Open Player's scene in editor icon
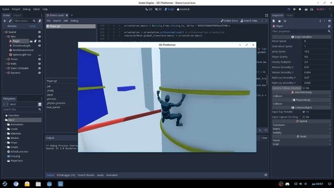The height and width of the screenshot is (188, 334). click(x=31, y=41)
